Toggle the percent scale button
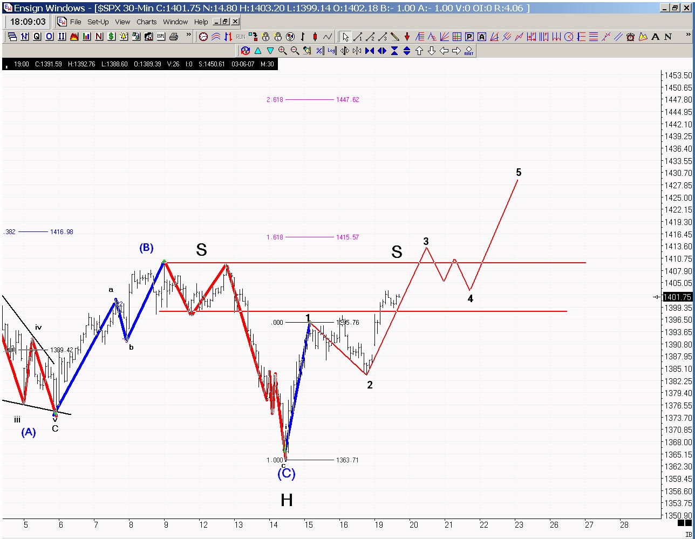The image size is (695, 539). click(319, 51)
